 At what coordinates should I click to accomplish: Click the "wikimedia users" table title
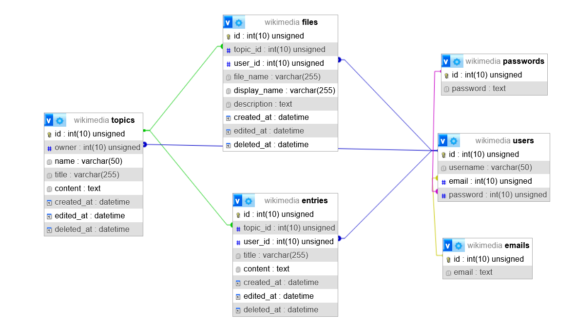pos(504,141)
